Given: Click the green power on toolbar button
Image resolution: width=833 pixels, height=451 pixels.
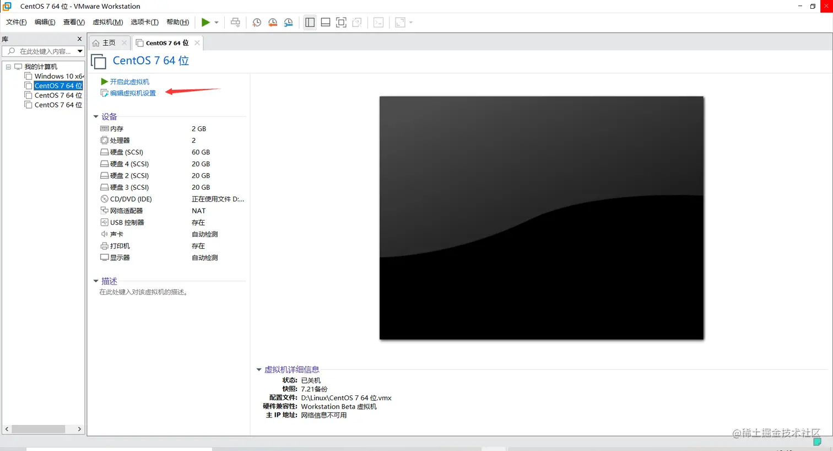Looking at the screenshot, I should click(x=205, y=22).
